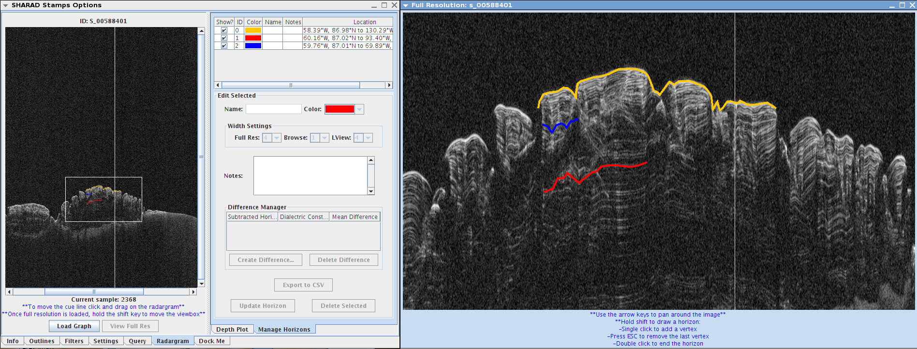Click the View Full Res button

tap(130, 326)
